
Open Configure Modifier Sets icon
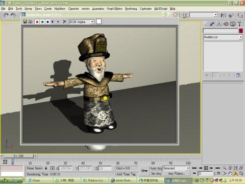[238, 75]
